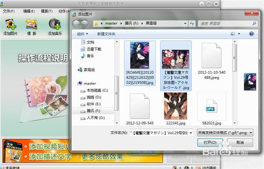The image size is (264, 169).
Task: Click the 添加图片 toolbar icon in main window
Action: pos(10,27)
